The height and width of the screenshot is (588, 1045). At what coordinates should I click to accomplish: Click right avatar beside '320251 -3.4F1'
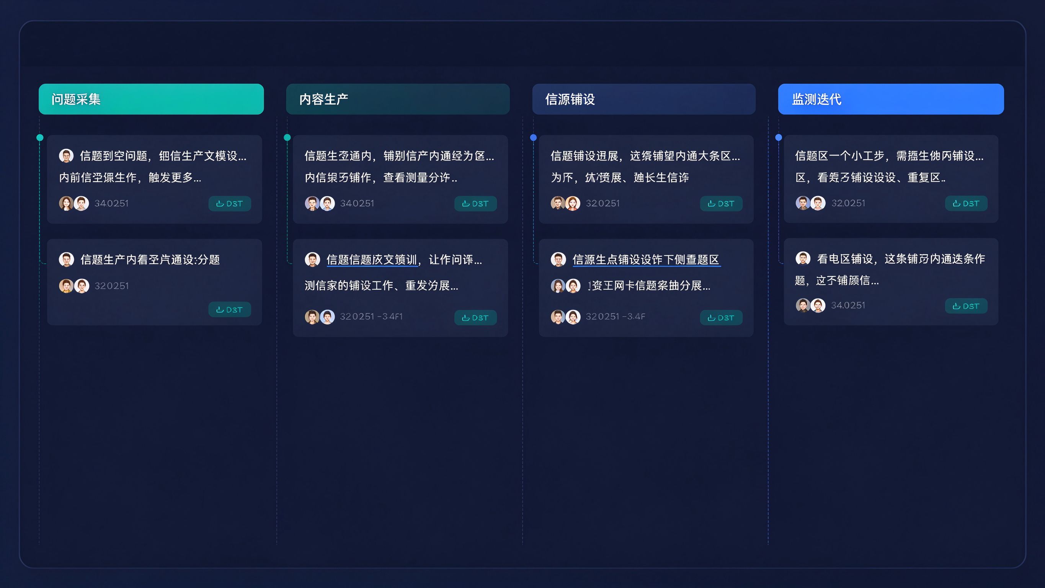coord(327,317)
